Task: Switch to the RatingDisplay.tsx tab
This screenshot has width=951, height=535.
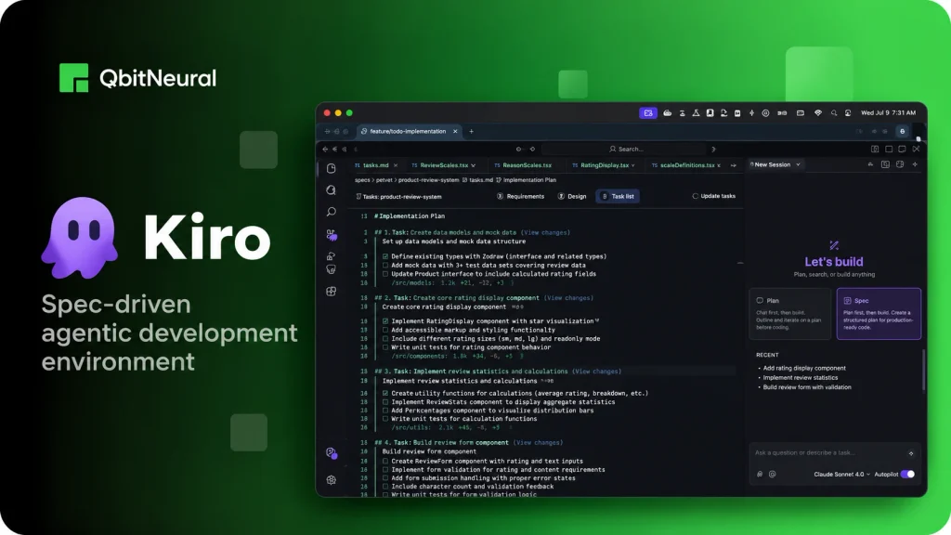Action: click(603, 165)
